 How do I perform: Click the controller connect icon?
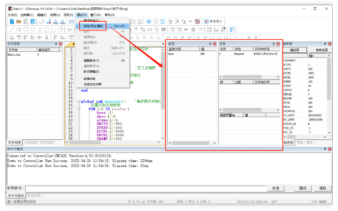pyautogui.click(x=42, y=21)
